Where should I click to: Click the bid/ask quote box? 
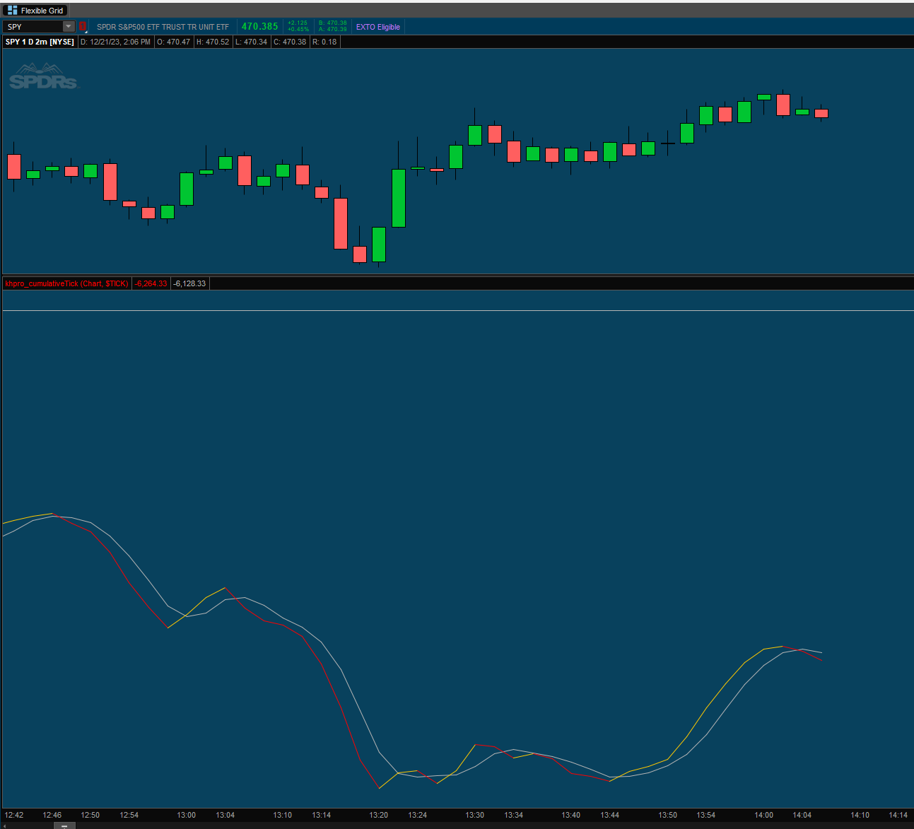[332, 27]
